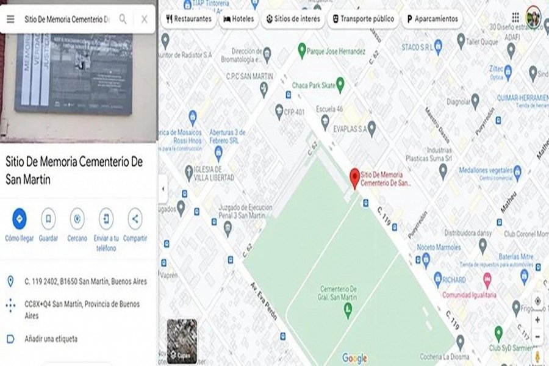Click the red Sitio De Memoria map pin

point(354,178)
